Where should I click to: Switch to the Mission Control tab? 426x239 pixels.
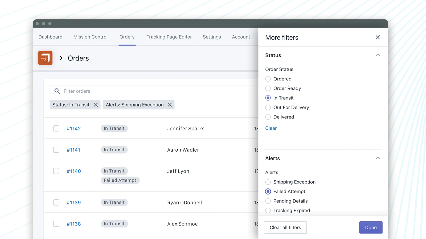click(91, 37)
